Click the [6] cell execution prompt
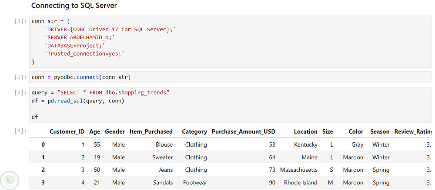Screen dimensions: 435x190 pos(21,77)
